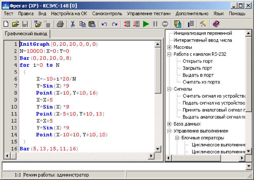Undo the last action with the toolbar arrow
This screenshot has height=180, width=254.
104,24
